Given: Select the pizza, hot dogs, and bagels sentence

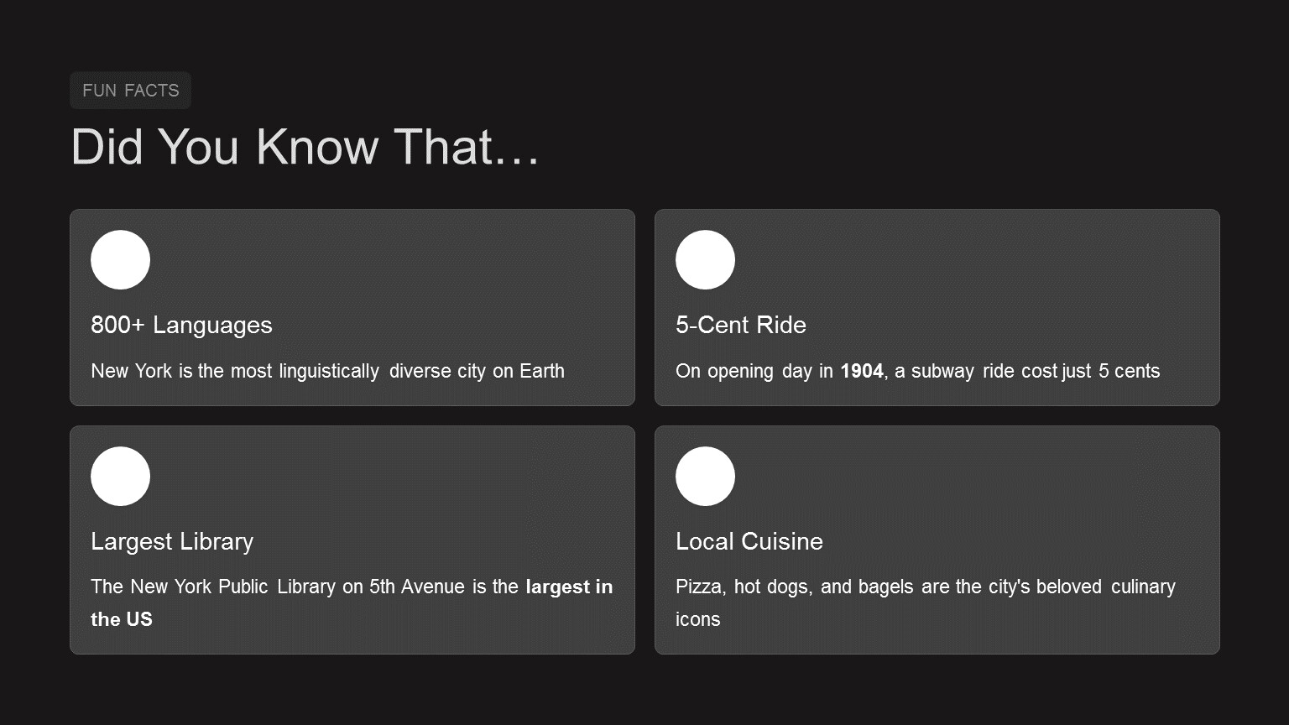Looking at the screenshot, I should [925, 587].
